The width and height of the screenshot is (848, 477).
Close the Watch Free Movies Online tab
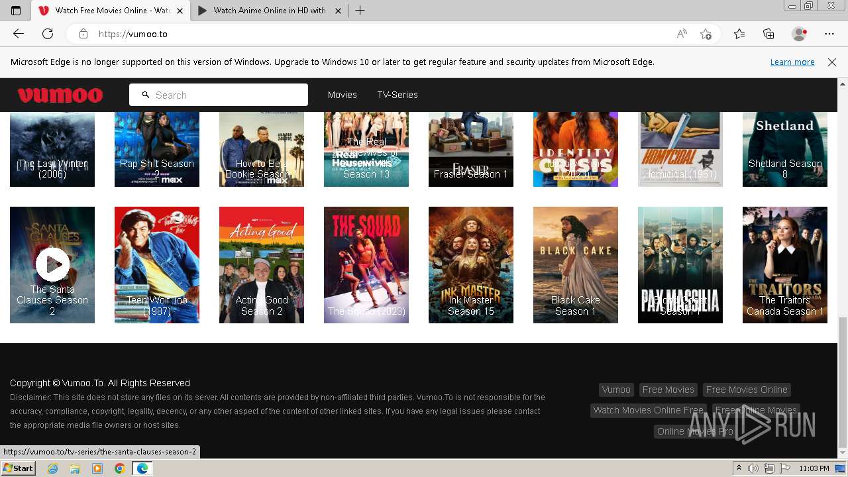point(180,11)
